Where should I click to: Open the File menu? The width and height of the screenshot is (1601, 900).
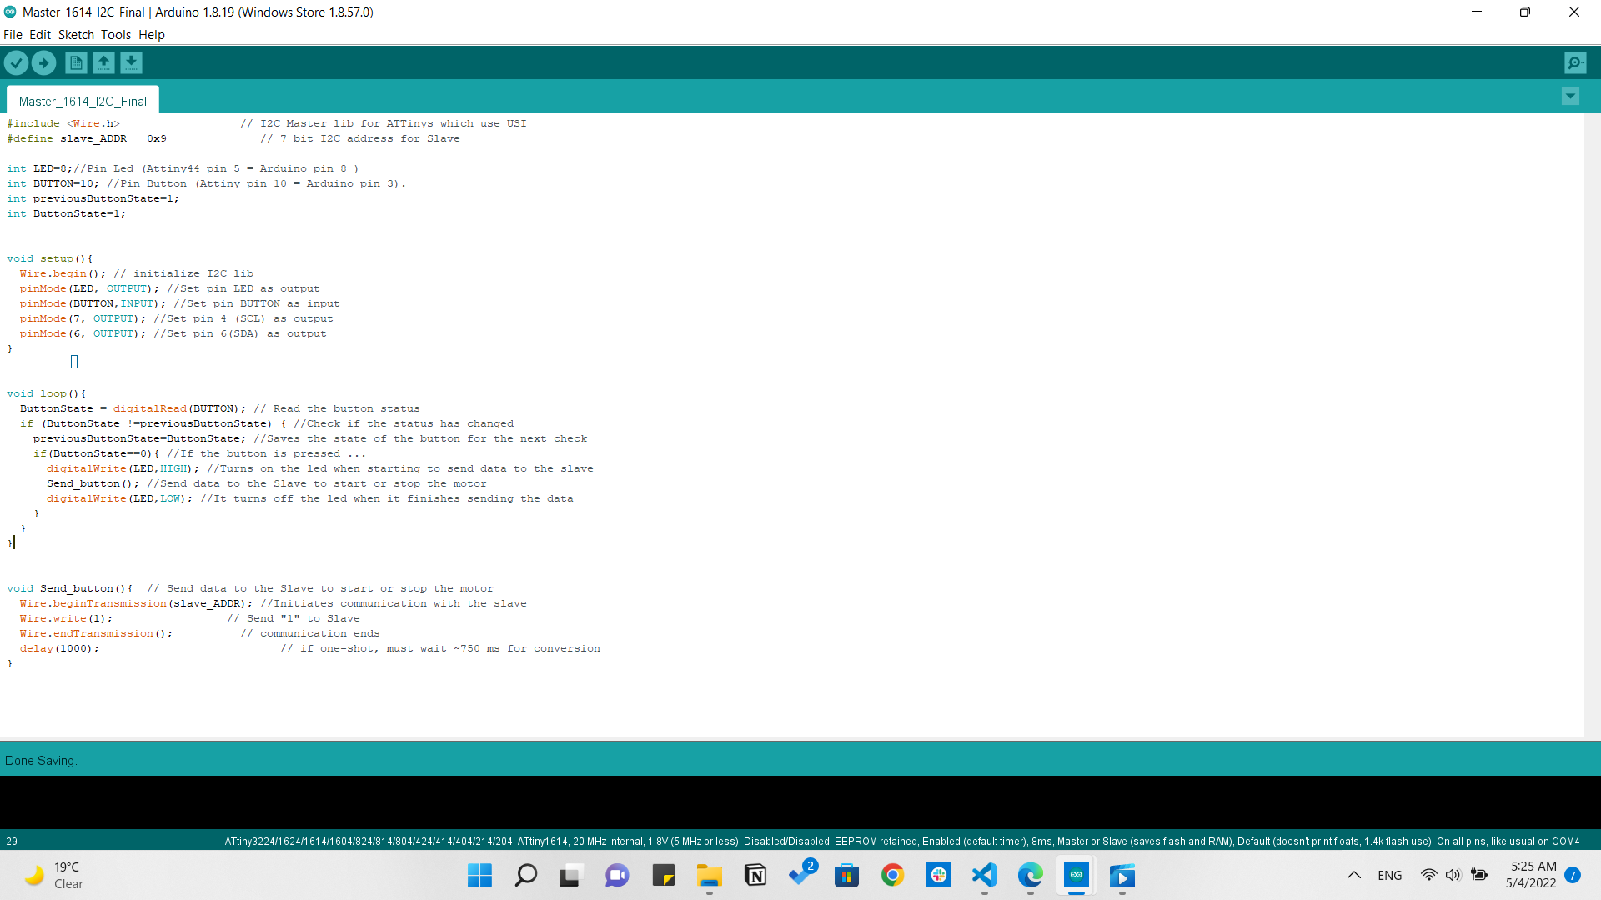(13, 35)
